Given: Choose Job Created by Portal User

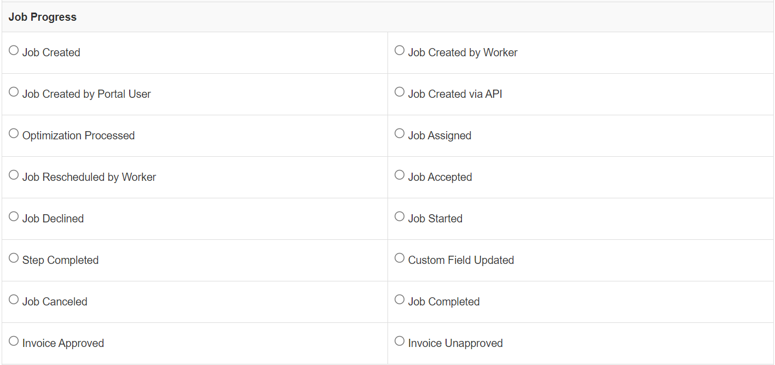Looking at the screenshot, I should [14, 91].
